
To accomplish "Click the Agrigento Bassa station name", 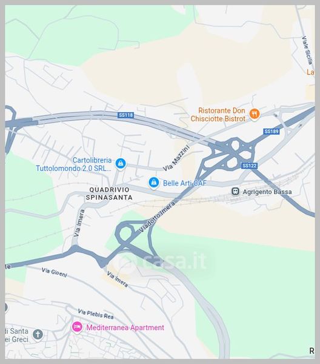I will point(267,192).
